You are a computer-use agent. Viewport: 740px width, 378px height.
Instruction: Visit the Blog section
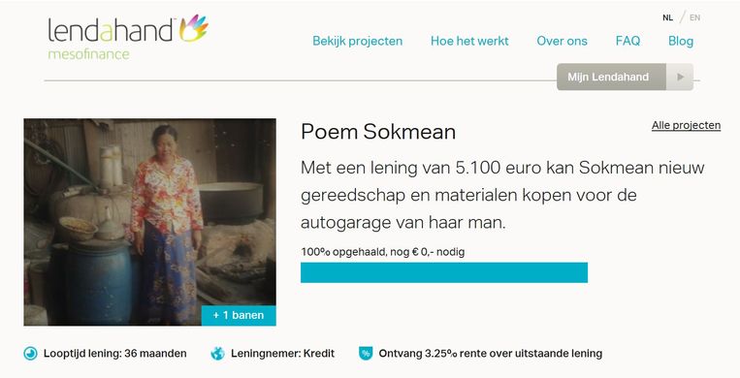click(681, 41)
